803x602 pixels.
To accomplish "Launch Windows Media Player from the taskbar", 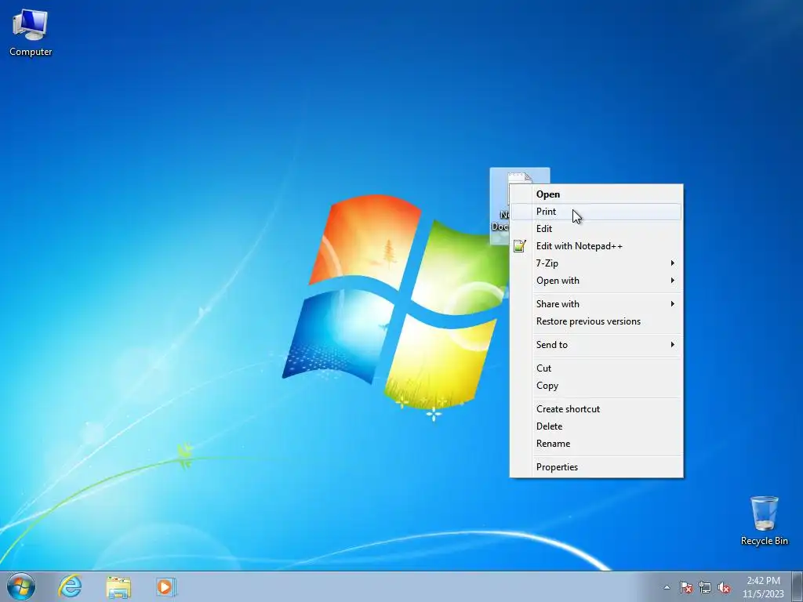I will 166,586.
